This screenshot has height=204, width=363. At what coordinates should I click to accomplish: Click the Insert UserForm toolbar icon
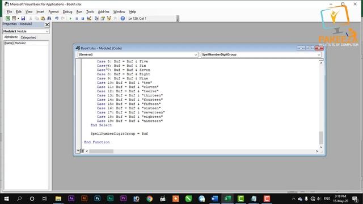[x=14, y=18]
